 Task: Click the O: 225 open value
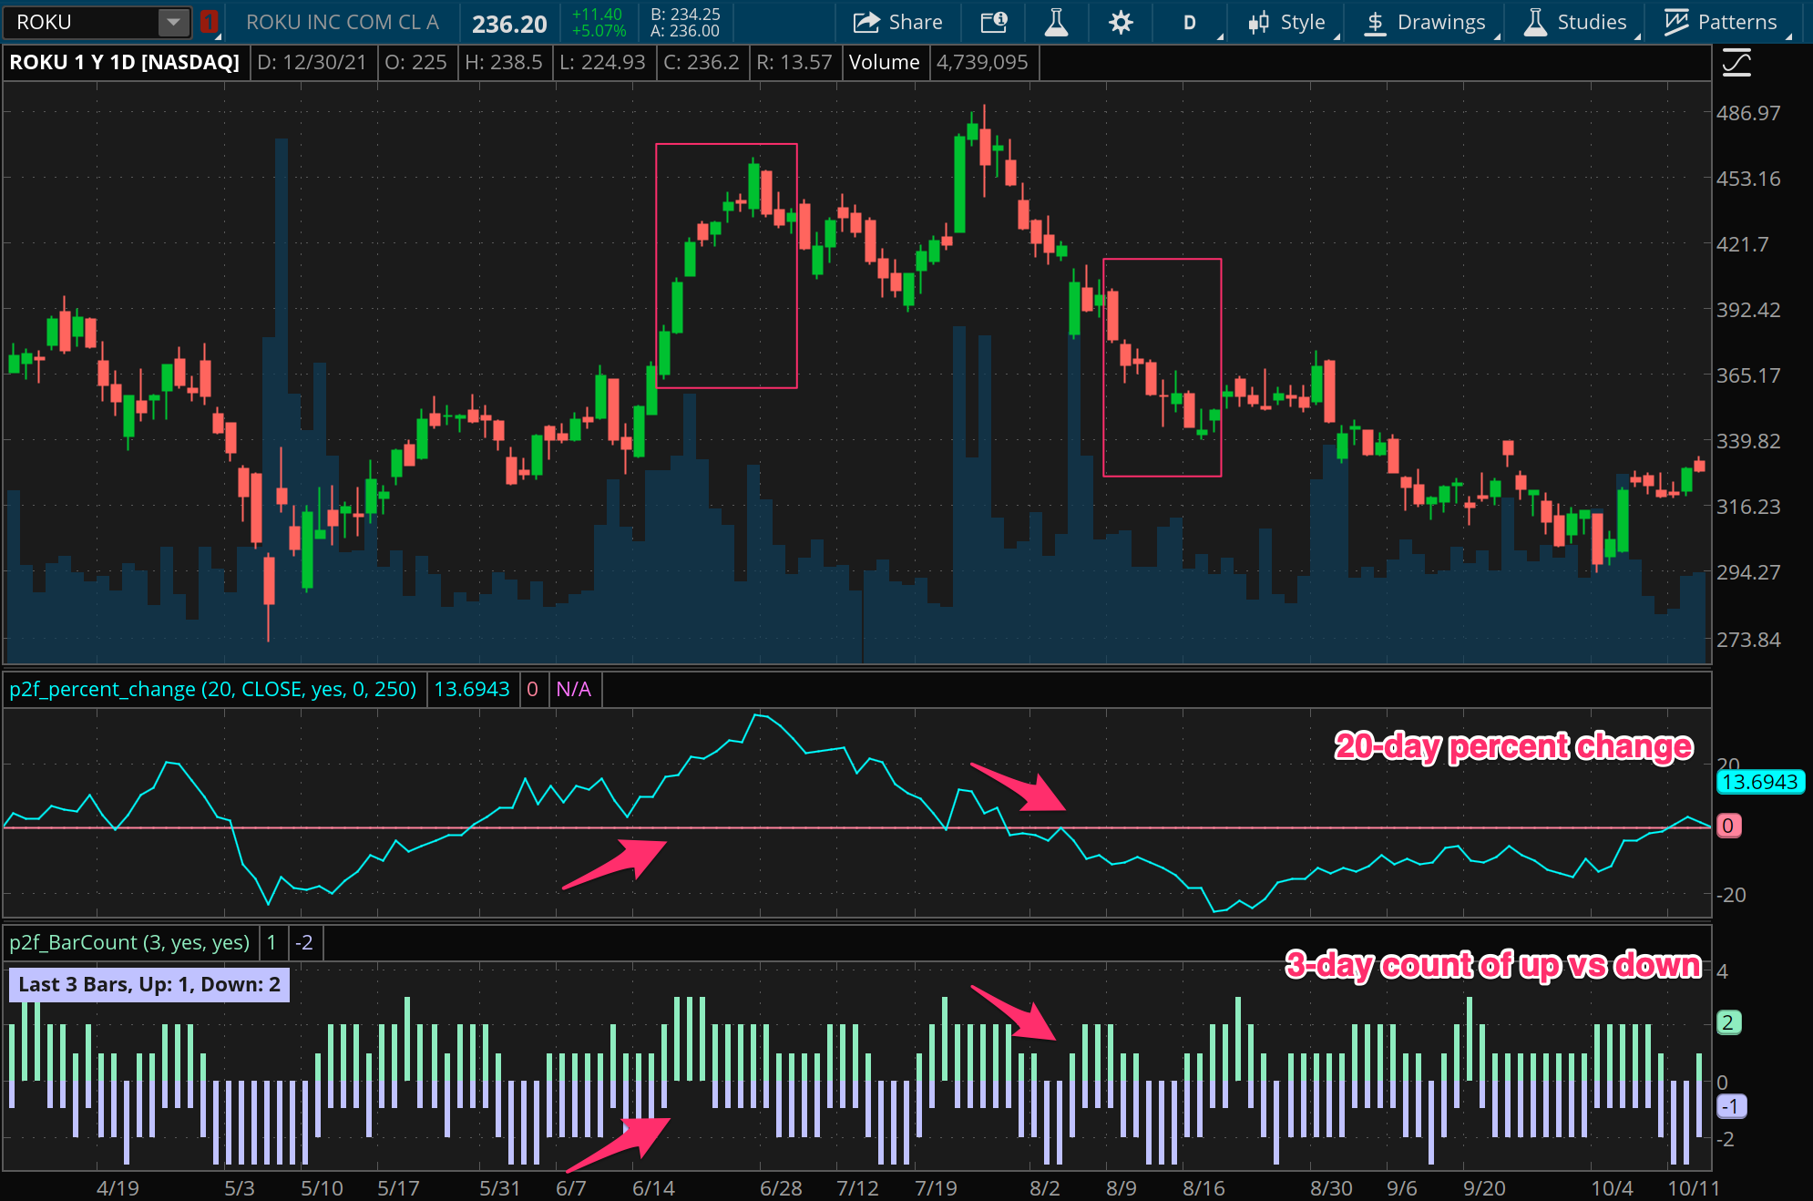415,62
